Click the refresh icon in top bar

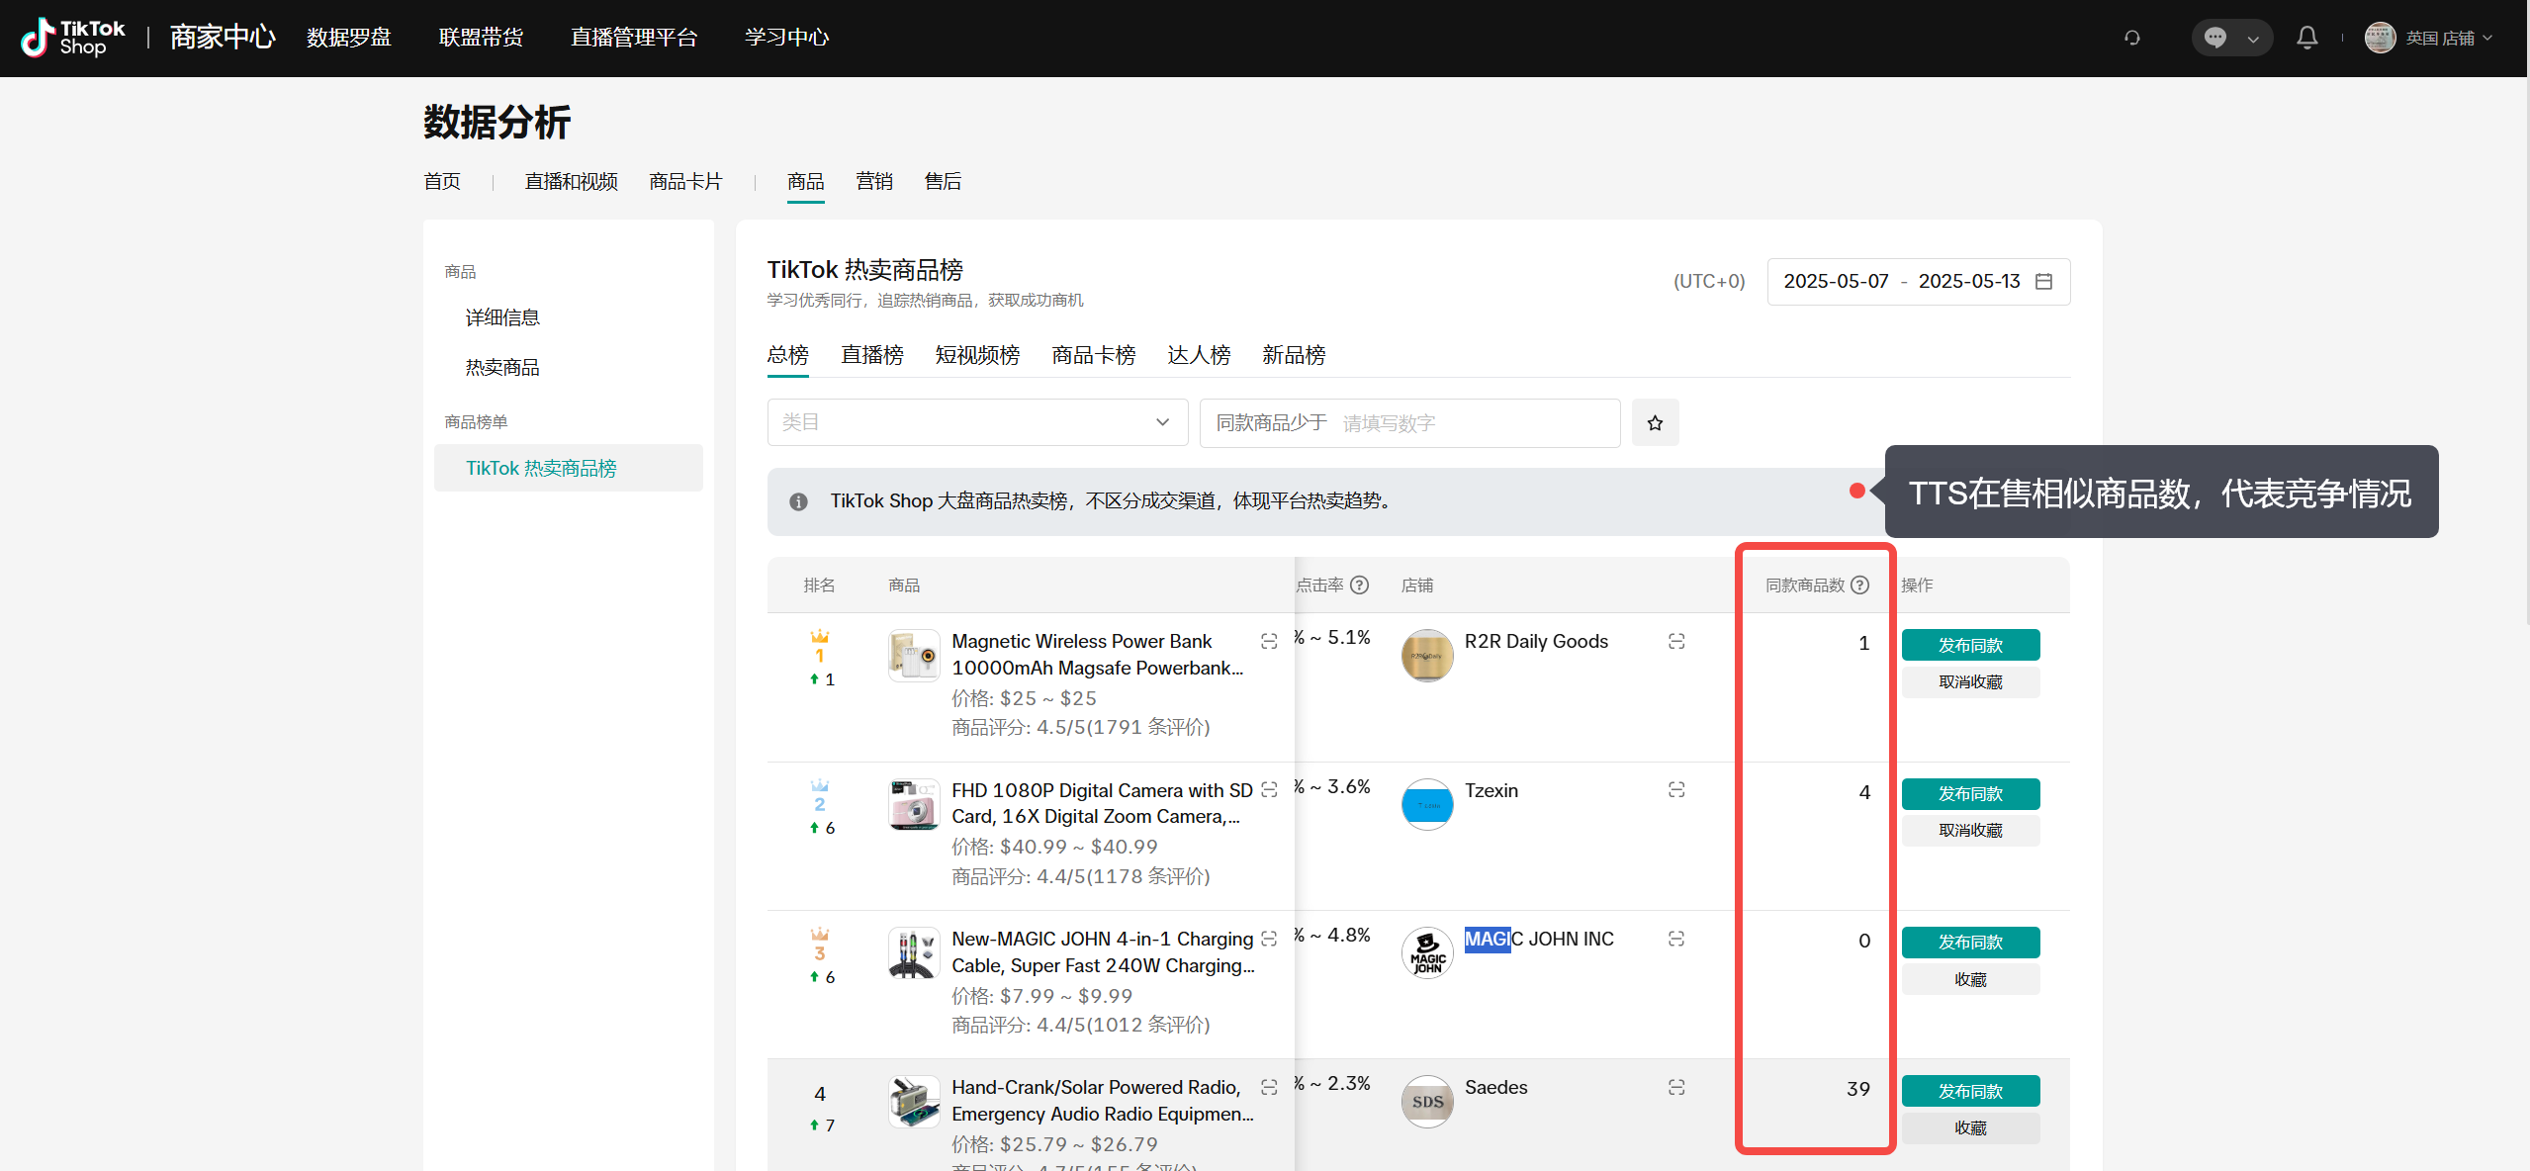(x=2132, y=38)
